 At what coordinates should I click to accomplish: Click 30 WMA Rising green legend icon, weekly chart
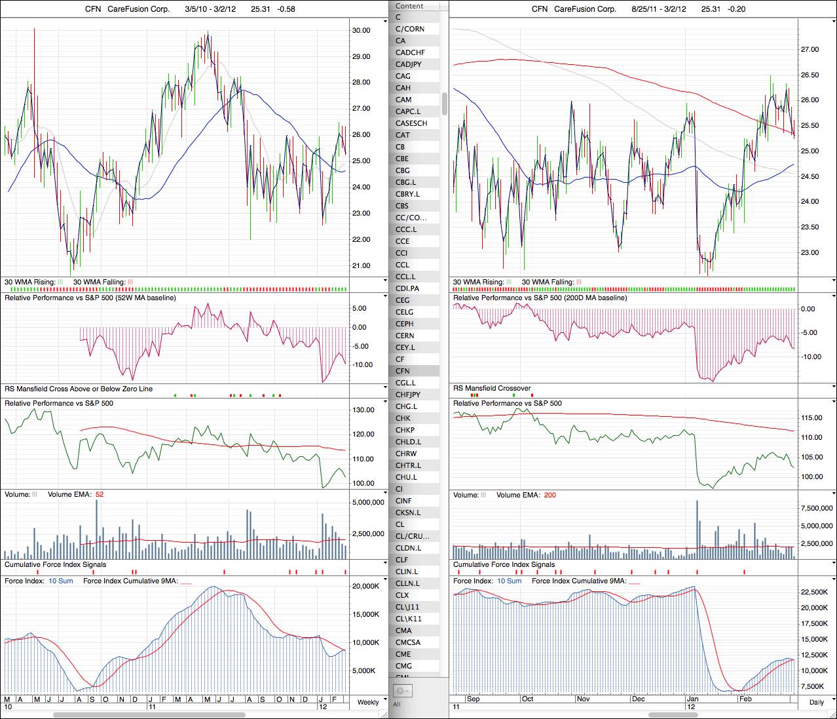[x=60, y=282]
